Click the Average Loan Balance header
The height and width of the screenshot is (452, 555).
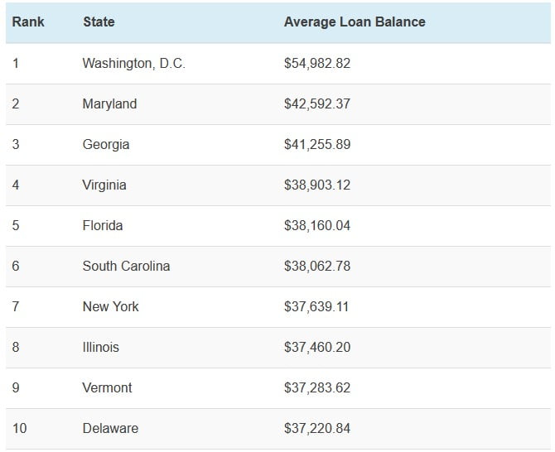(x=355, y=22)
